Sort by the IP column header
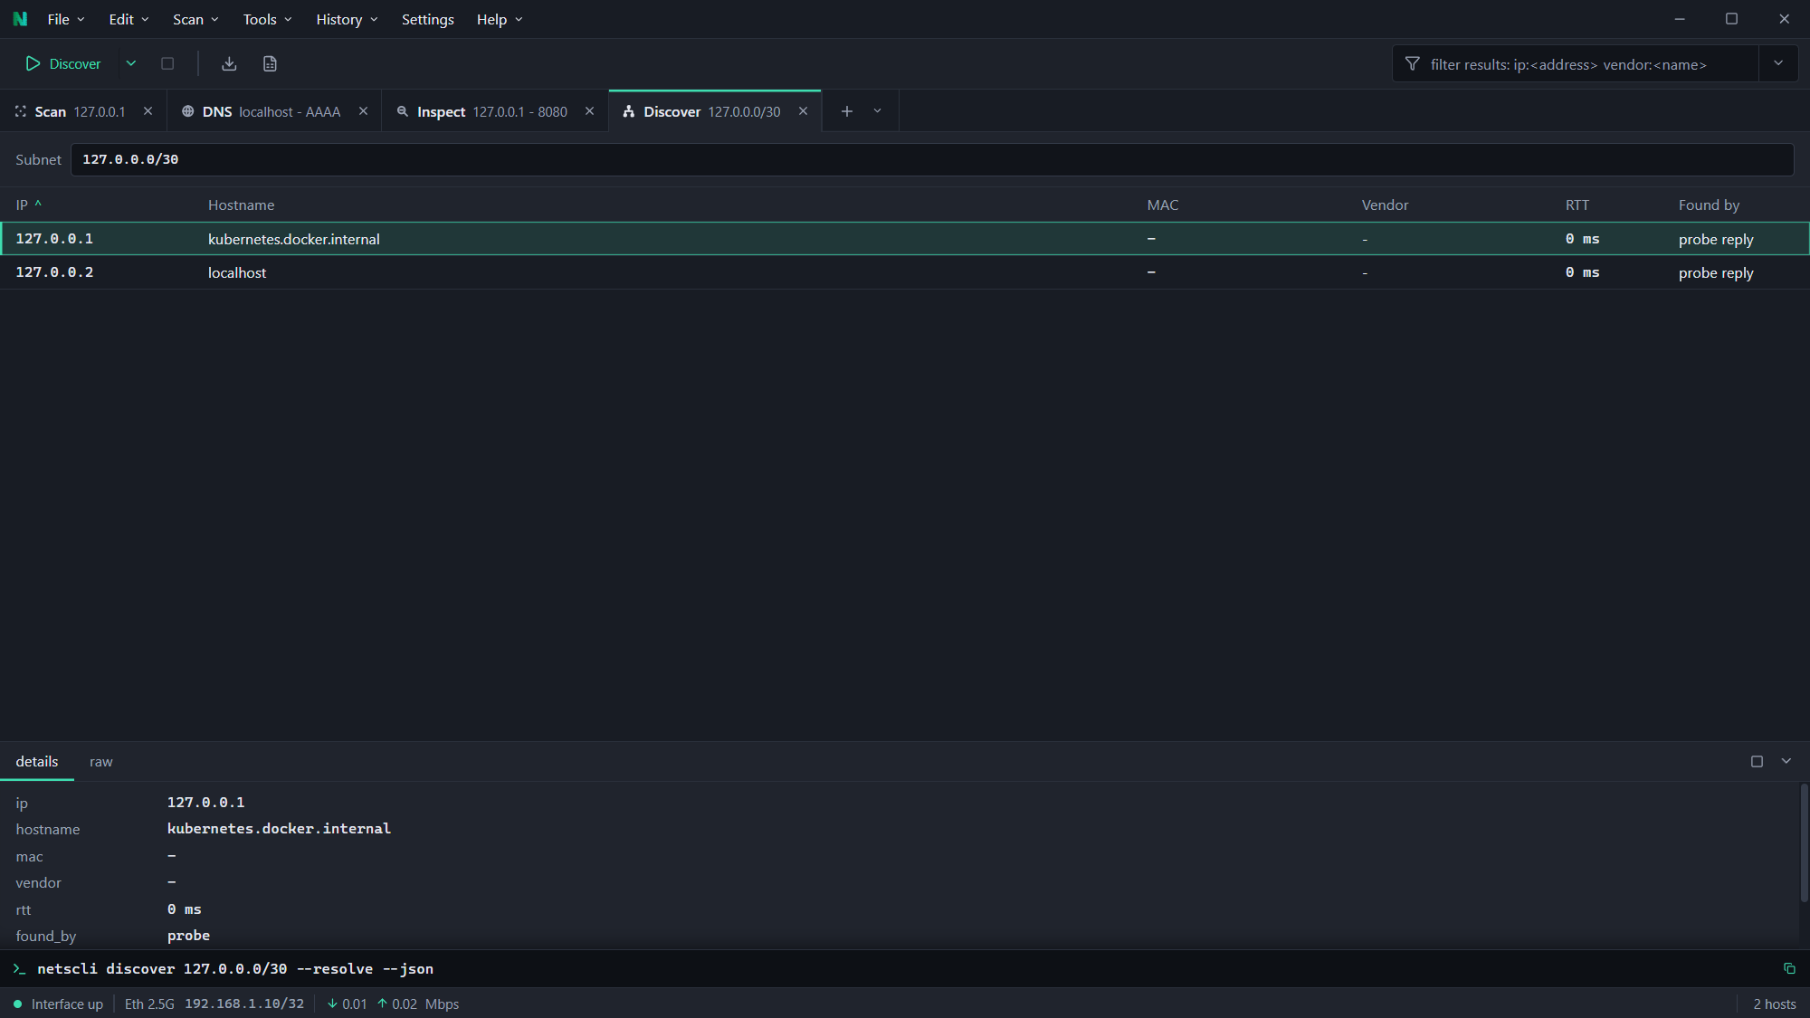1810x1018 pixels. pos(29,205)
